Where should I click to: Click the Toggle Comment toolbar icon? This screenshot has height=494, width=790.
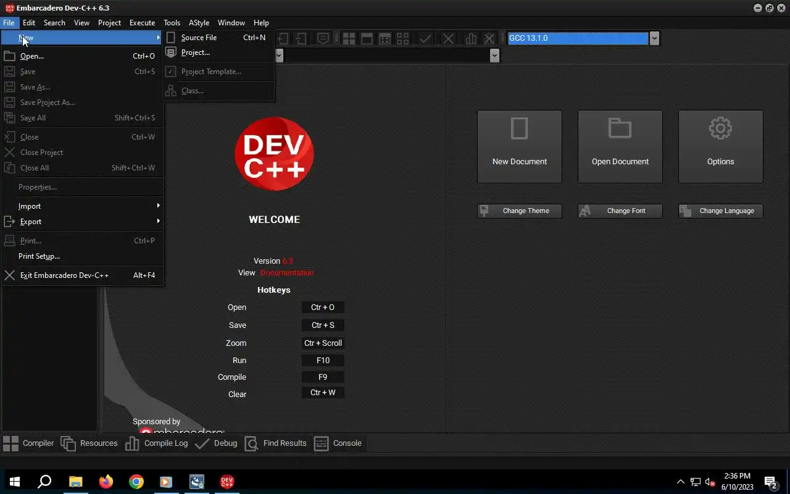point(323,38)
